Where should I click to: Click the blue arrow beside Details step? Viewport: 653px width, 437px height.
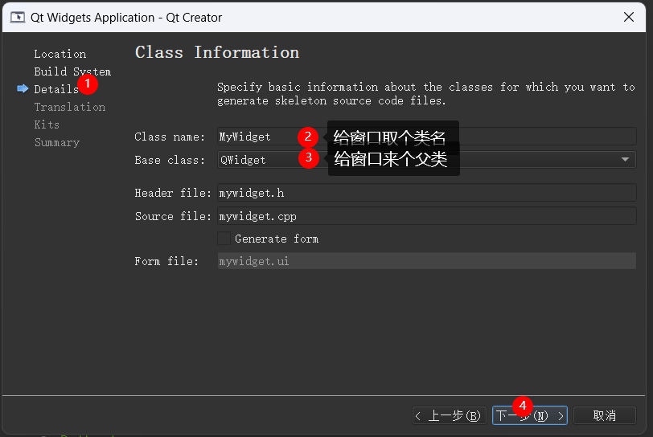tap(22, 89)
